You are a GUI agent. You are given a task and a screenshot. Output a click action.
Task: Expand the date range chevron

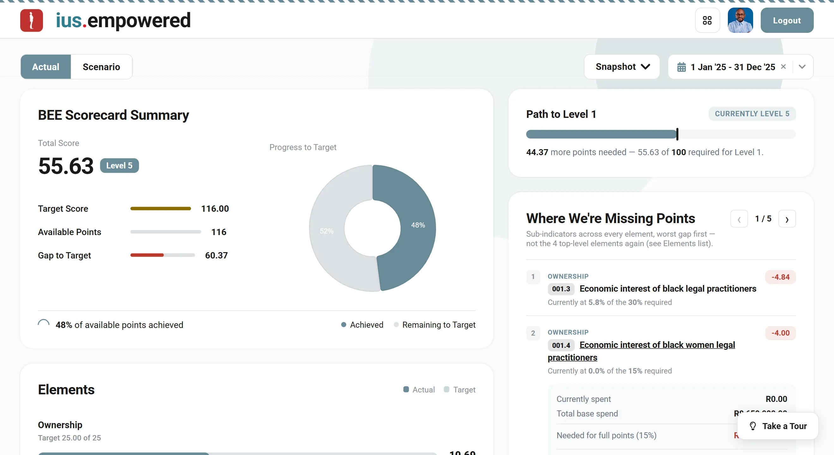coord(802,67)
